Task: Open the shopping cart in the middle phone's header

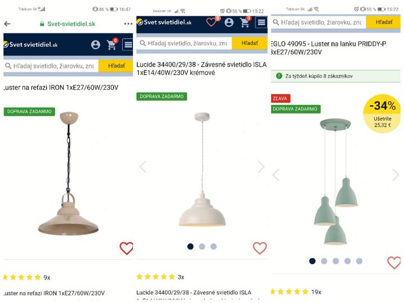Action: (x=245, y=22)
